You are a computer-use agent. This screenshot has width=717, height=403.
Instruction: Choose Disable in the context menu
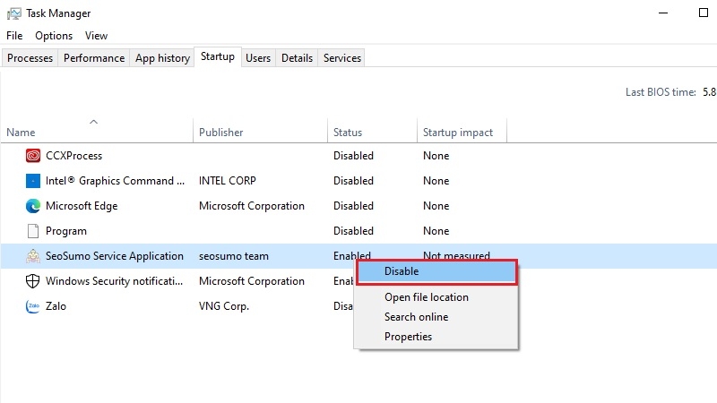coord(436,271)
